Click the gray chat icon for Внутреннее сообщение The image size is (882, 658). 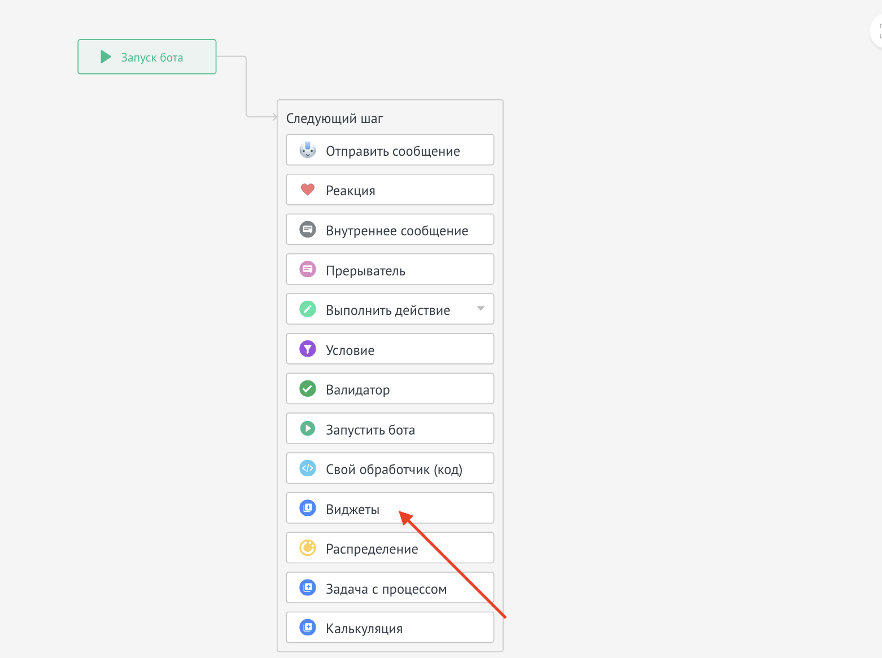coord(308,230)
